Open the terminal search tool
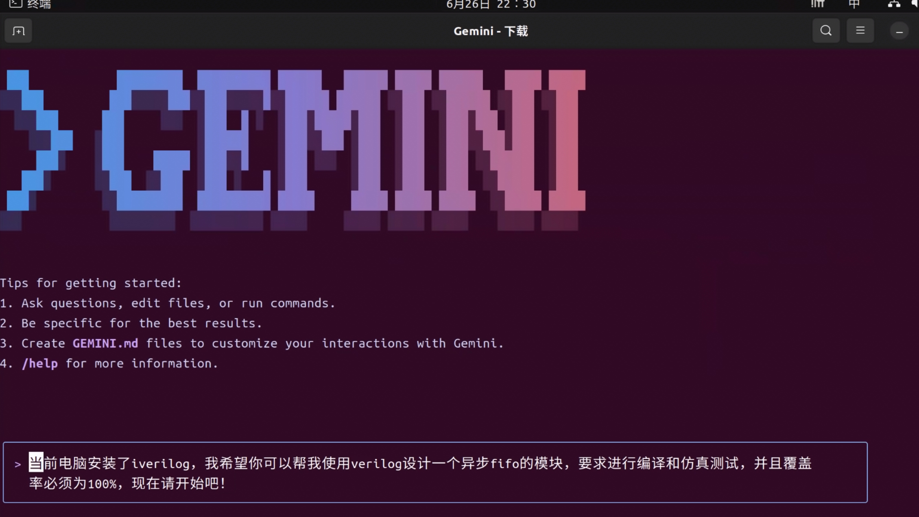Screen dimensions: 919x517 click(x=826, y=30)
